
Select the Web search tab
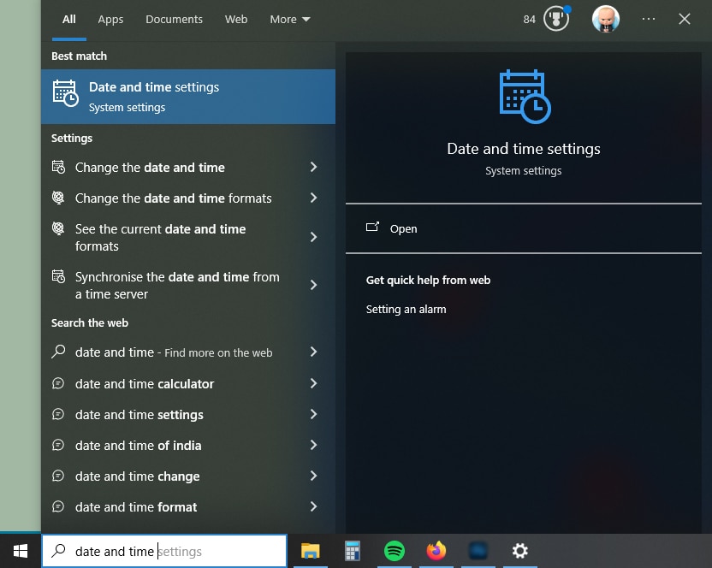[236, 19]
